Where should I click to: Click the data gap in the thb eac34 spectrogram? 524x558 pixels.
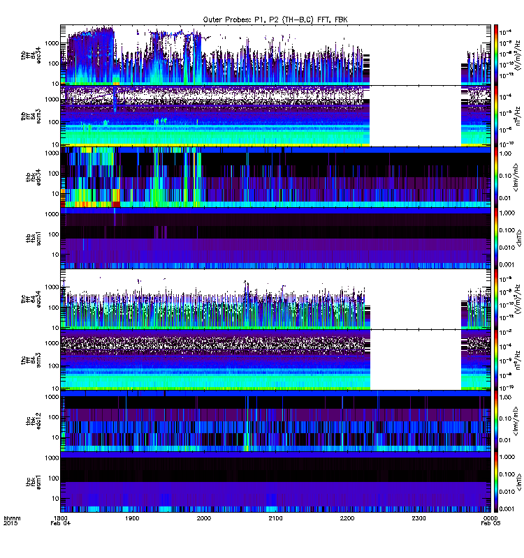tap(415, 55)
